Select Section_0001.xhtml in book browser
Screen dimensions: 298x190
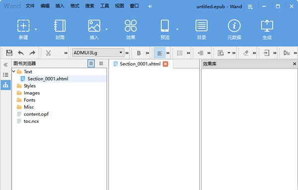pyautogui.click(x=48, y=79)
